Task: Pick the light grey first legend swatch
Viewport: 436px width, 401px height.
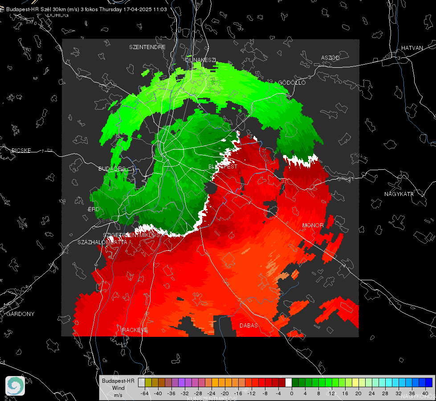Action: (142, 382)
